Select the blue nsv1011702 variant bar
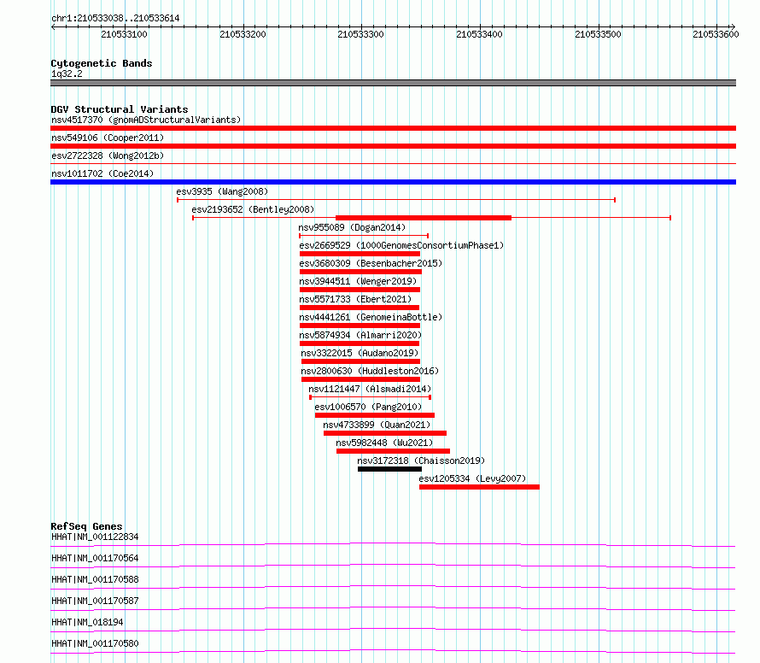Screen dimensions: 760x663 [x=393, y=182]
